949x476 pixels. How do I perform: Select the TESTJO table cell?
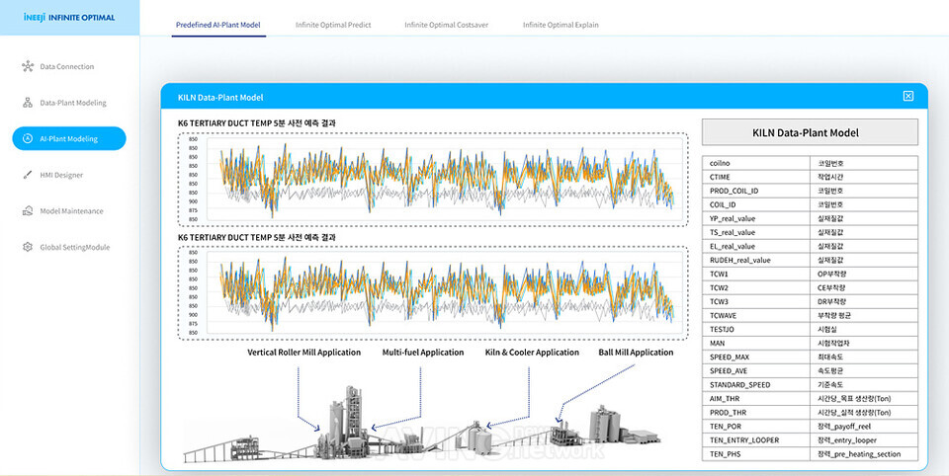tap(756, 330)
